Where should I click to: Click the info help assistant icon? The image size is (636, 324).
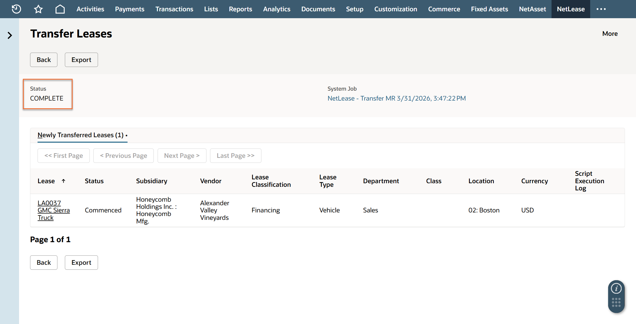coord(616,288)
